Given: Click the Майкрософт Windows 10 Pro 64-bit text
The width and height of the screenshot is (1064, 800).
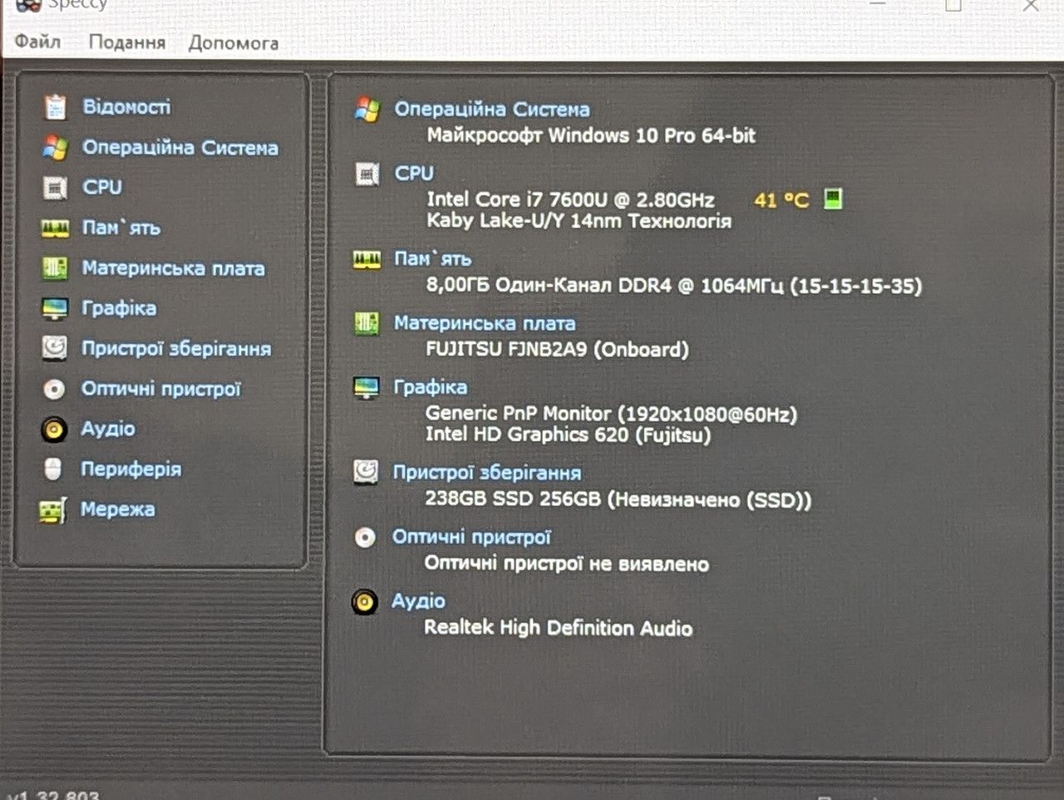Looking at the screenshot, I should [x=591, y=135].
